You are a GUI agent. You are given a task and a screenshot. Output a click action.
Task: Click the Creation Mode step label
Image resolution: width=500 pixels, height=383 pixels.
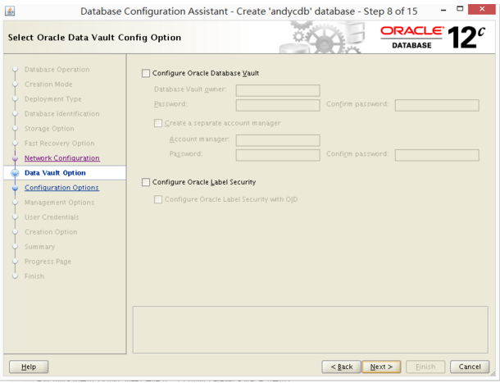tap(48, 84)
